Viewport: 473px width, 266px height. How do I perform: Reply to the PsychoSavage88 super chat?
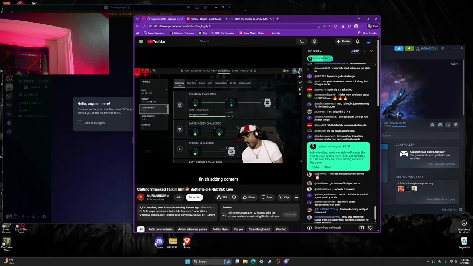tap(327, 167)
